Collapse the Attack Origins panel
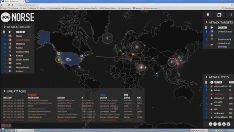This screenshot has width=234, height=132. (4, 27)
